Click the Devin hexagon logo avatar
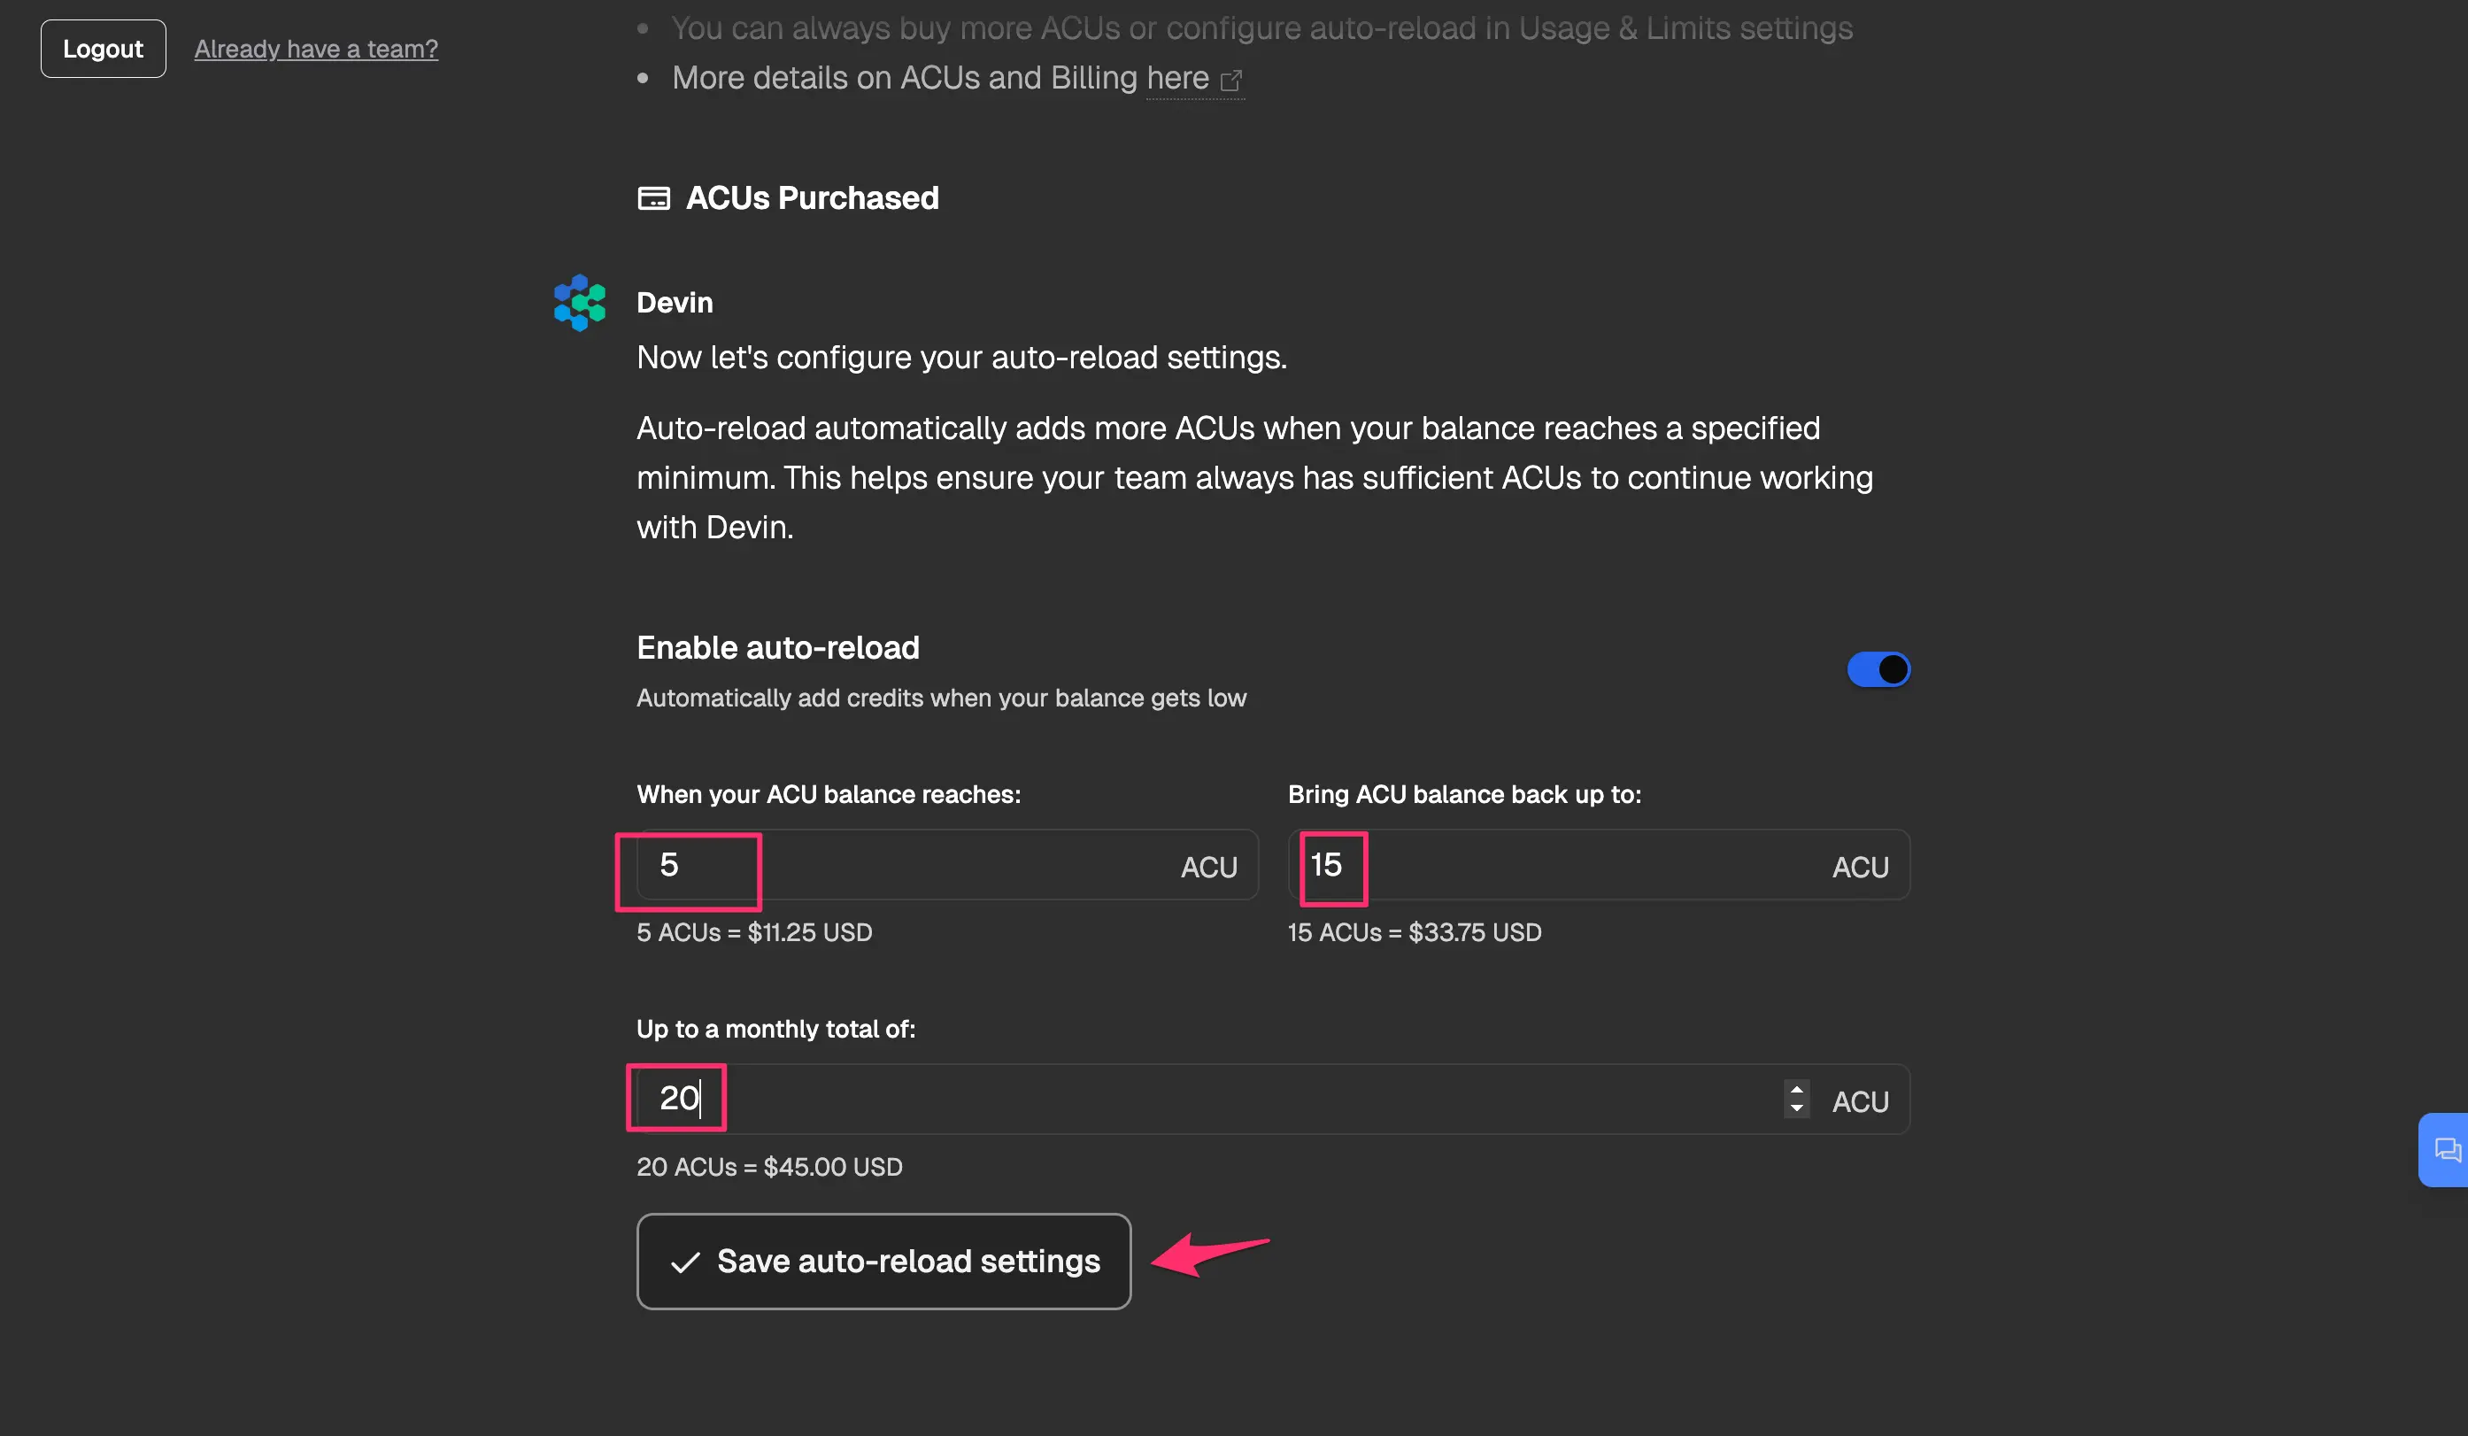 580,303
